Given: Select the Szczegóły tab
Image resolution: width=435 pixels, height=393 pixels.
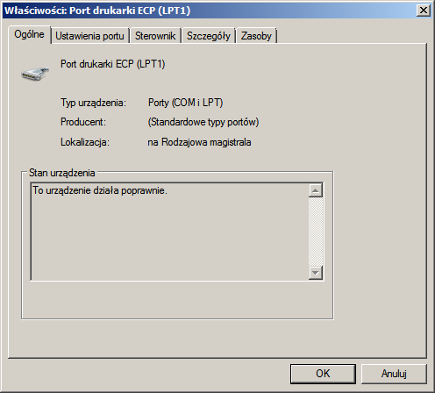Looking at the screenshot, I should pos(209,36).
